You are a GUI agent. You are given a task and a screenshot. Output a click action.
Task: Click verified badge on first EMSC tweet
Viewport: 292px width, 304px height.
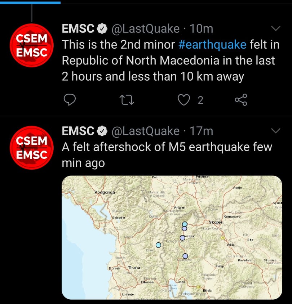tap(103, 29)
